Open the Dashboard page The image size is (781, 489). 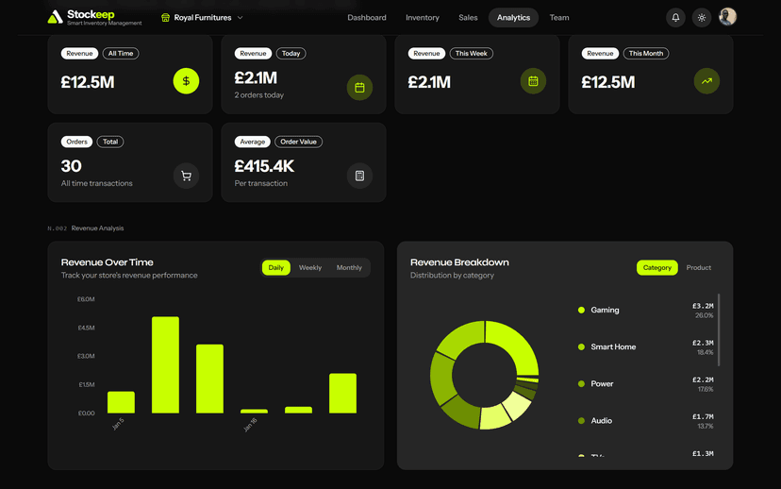click(366, 18)
